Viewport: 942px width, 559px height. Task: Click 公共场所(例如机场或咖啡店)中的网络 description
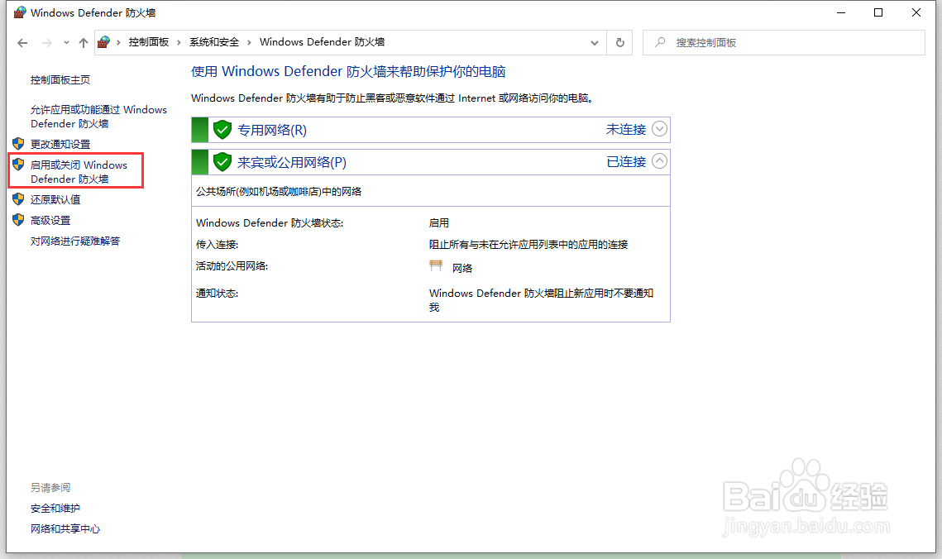[x=279, y=192]
